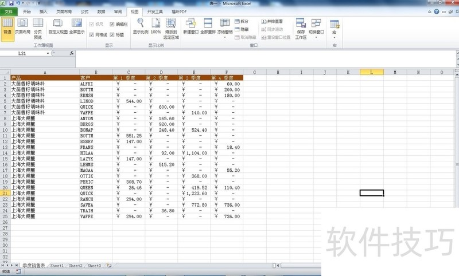Switch to the 开始 Home tab

(27, 11)
